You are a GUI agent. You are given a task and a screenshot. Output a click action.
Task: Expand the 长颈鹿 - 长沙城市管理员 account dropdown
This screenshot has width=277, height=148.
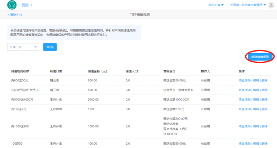tap(248, 5)
